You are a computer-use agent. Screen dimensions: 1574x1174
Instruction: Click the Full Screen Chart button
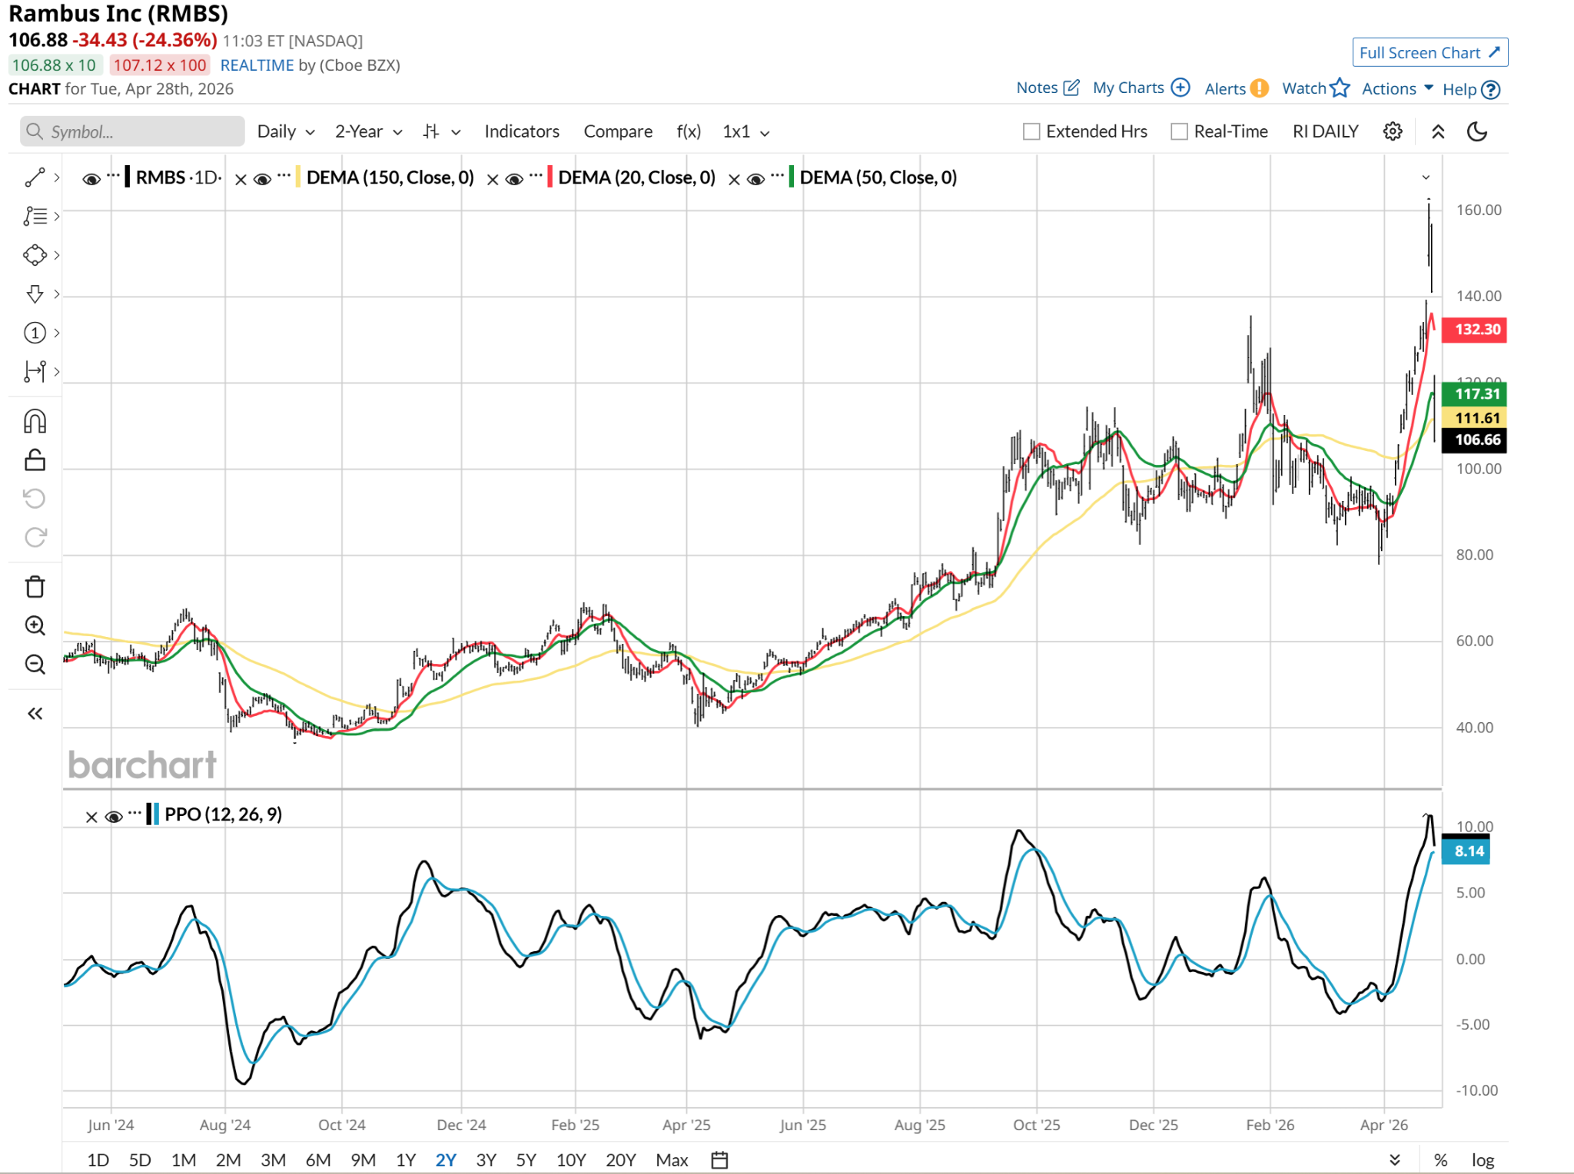1429,52
